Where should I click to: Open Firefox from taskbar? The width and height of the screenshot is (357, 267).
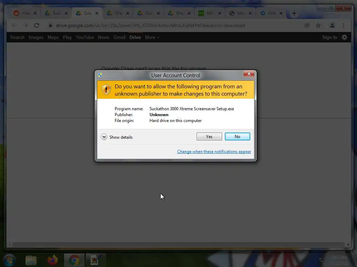[53, 260]
